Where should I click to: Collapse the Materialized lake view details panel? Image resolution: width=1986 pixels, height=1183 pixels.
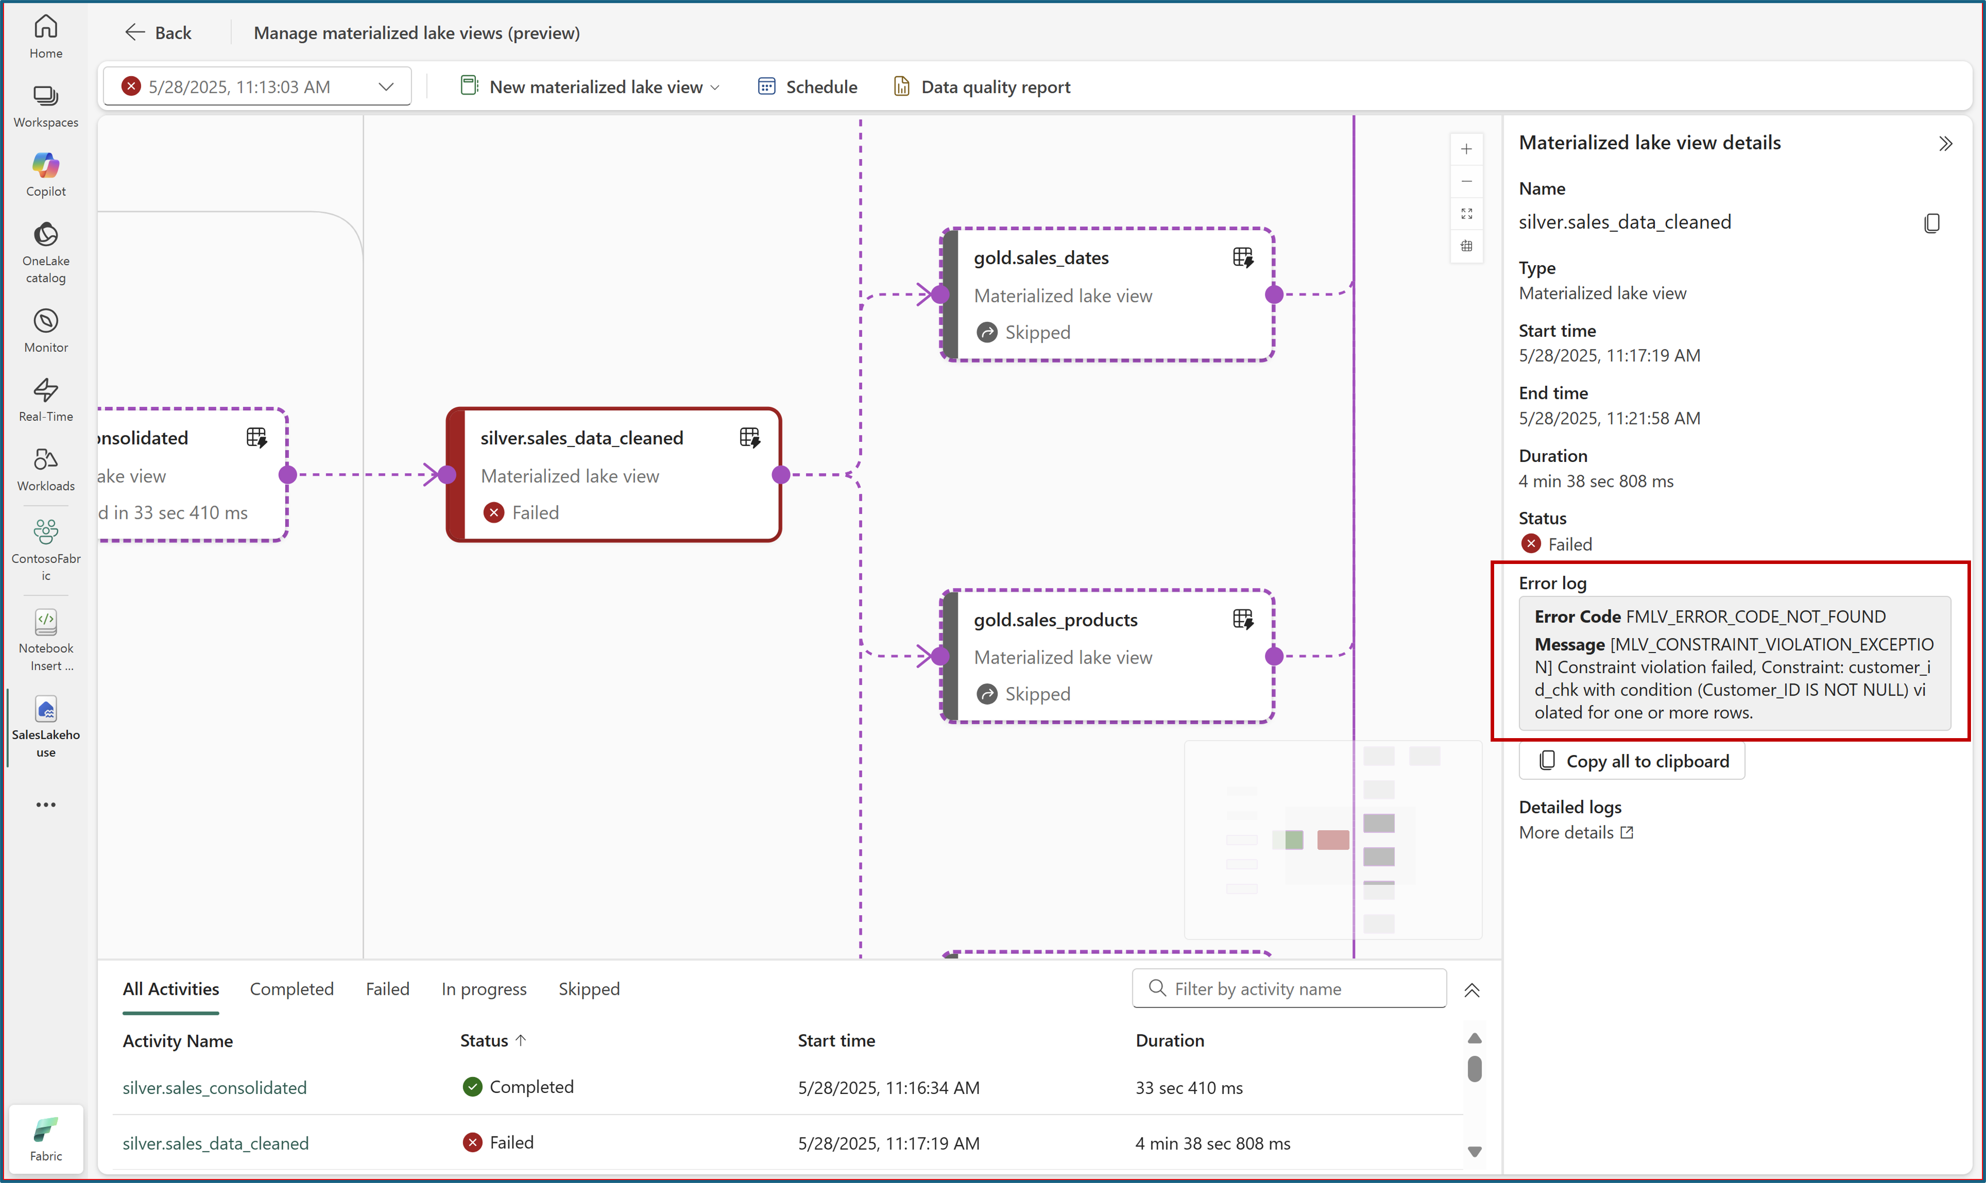tap(1945, 144)
